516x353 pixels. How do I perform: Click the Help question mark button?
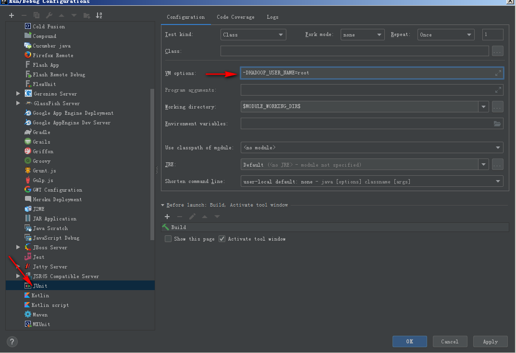point(12,342)
